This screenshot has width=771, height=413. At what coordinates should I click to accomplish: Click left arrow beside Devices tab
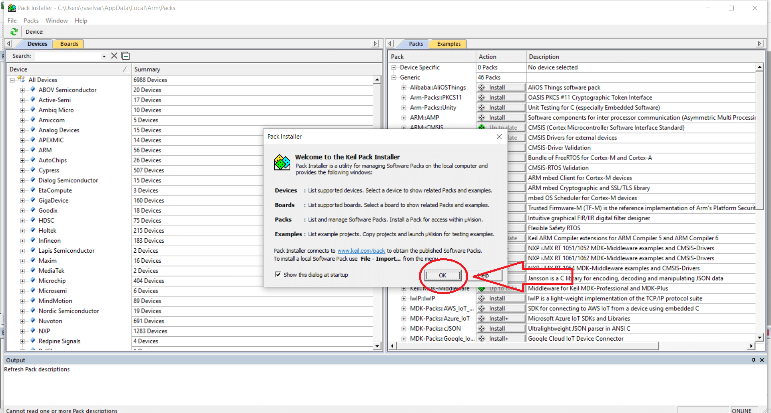[9, 43]
